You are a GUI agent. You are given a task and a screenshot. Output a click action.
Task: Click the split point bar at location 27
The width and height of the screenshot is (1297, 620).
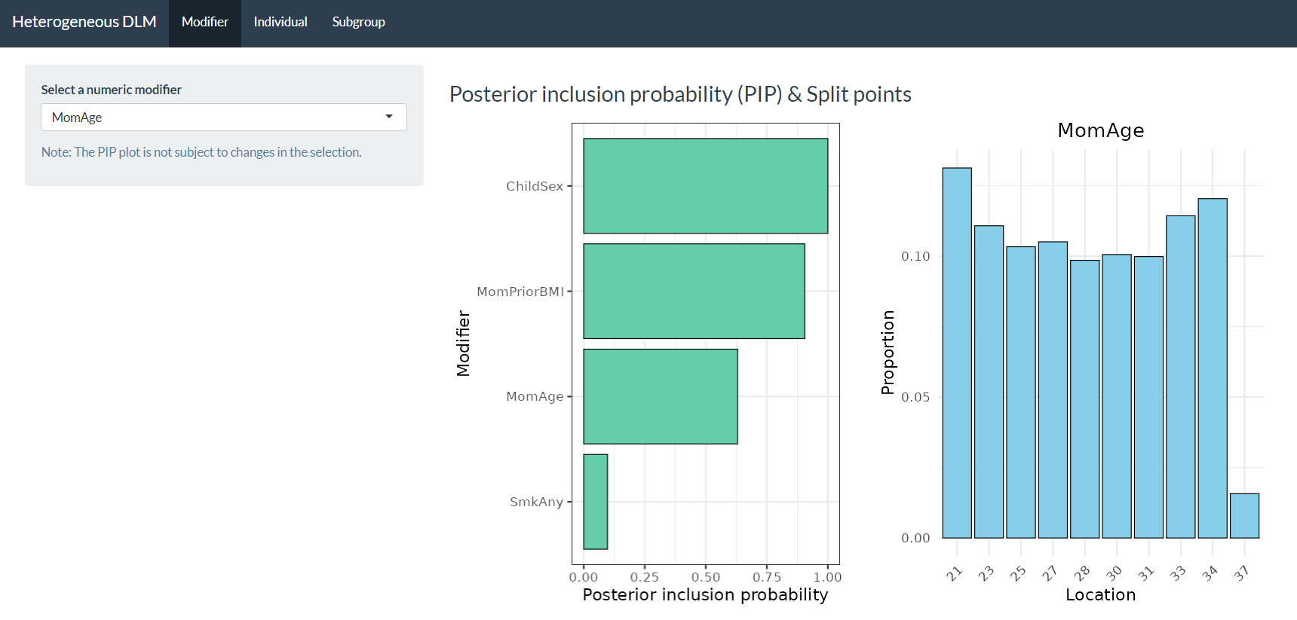(x=1053, y=389)
